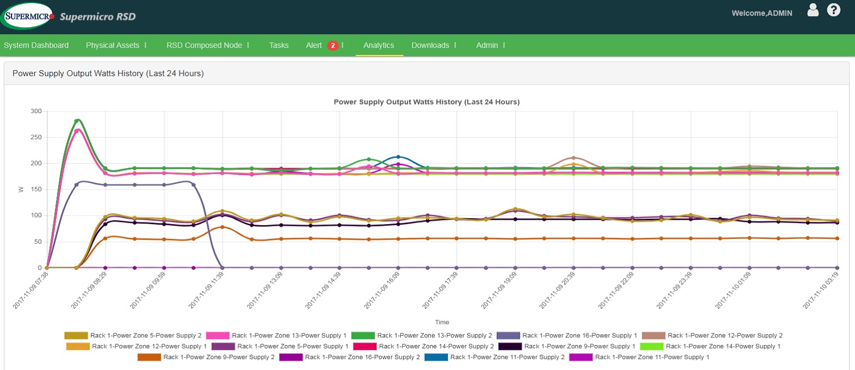
Task: Open the help question mark icon
Action: (x=833, y=10)
